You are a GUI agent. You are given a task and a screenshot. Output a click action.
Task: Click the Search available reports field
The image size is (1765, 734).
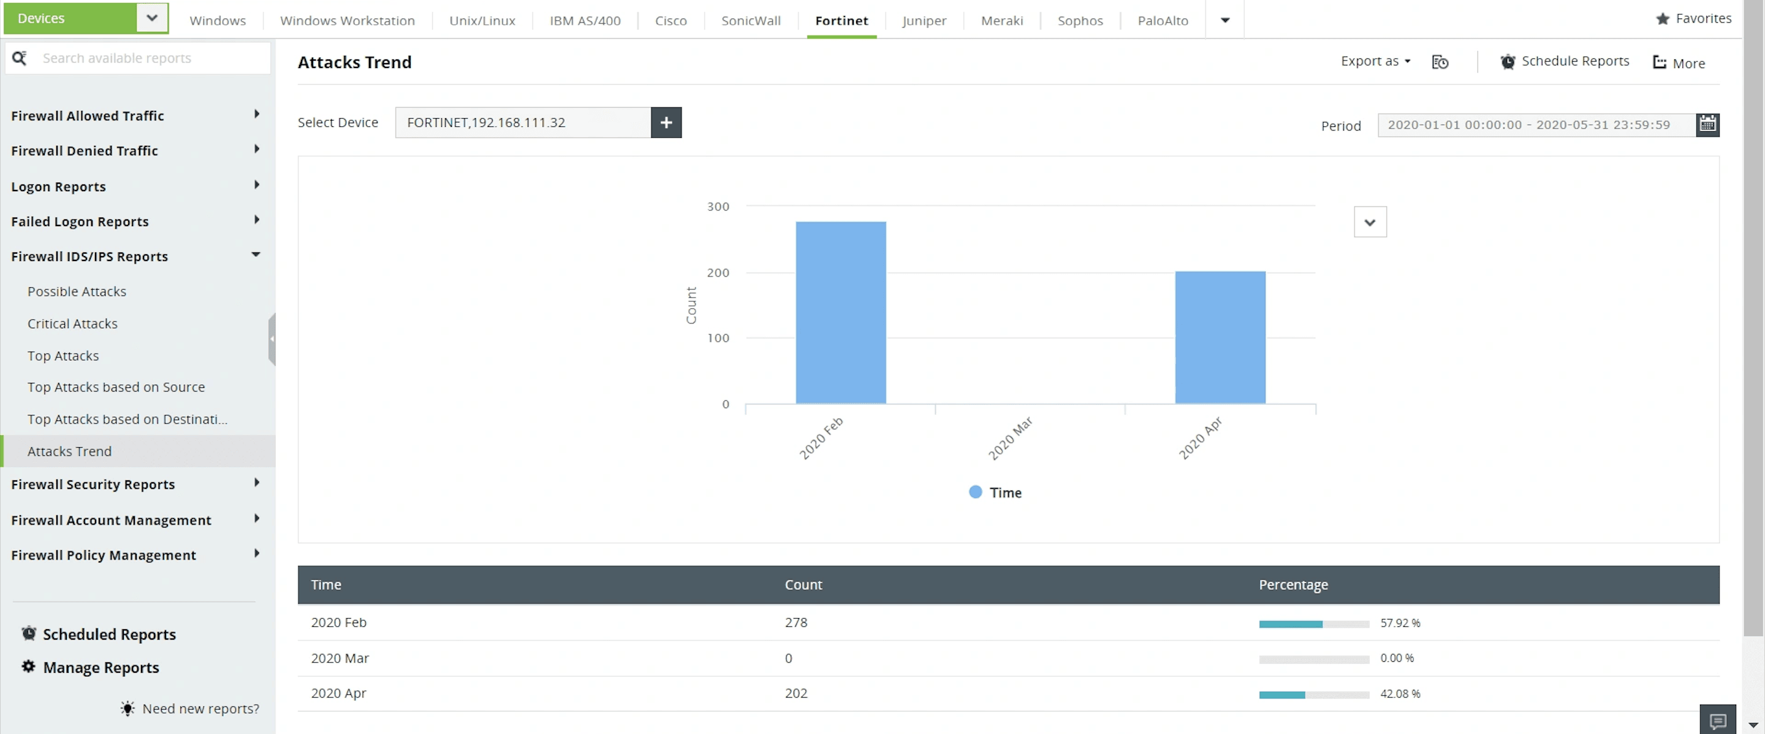click(x=151, y=58)
